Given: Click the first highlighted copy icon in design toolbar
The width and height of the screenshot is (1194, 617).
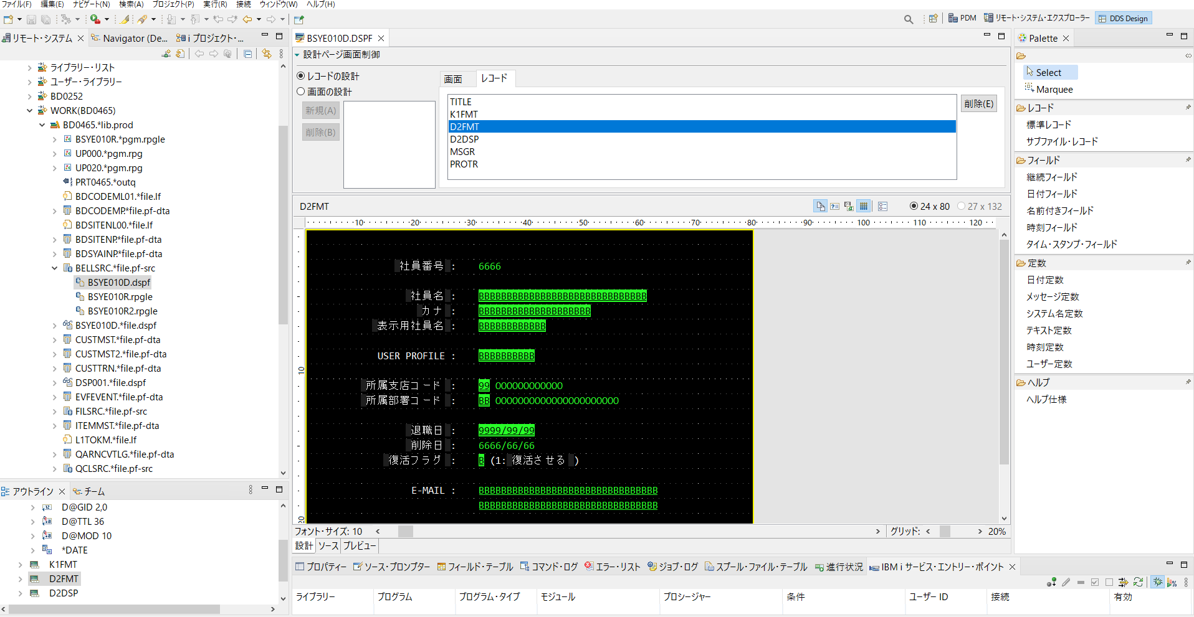Looking at the screenshot, I should (x=820, y=206).
